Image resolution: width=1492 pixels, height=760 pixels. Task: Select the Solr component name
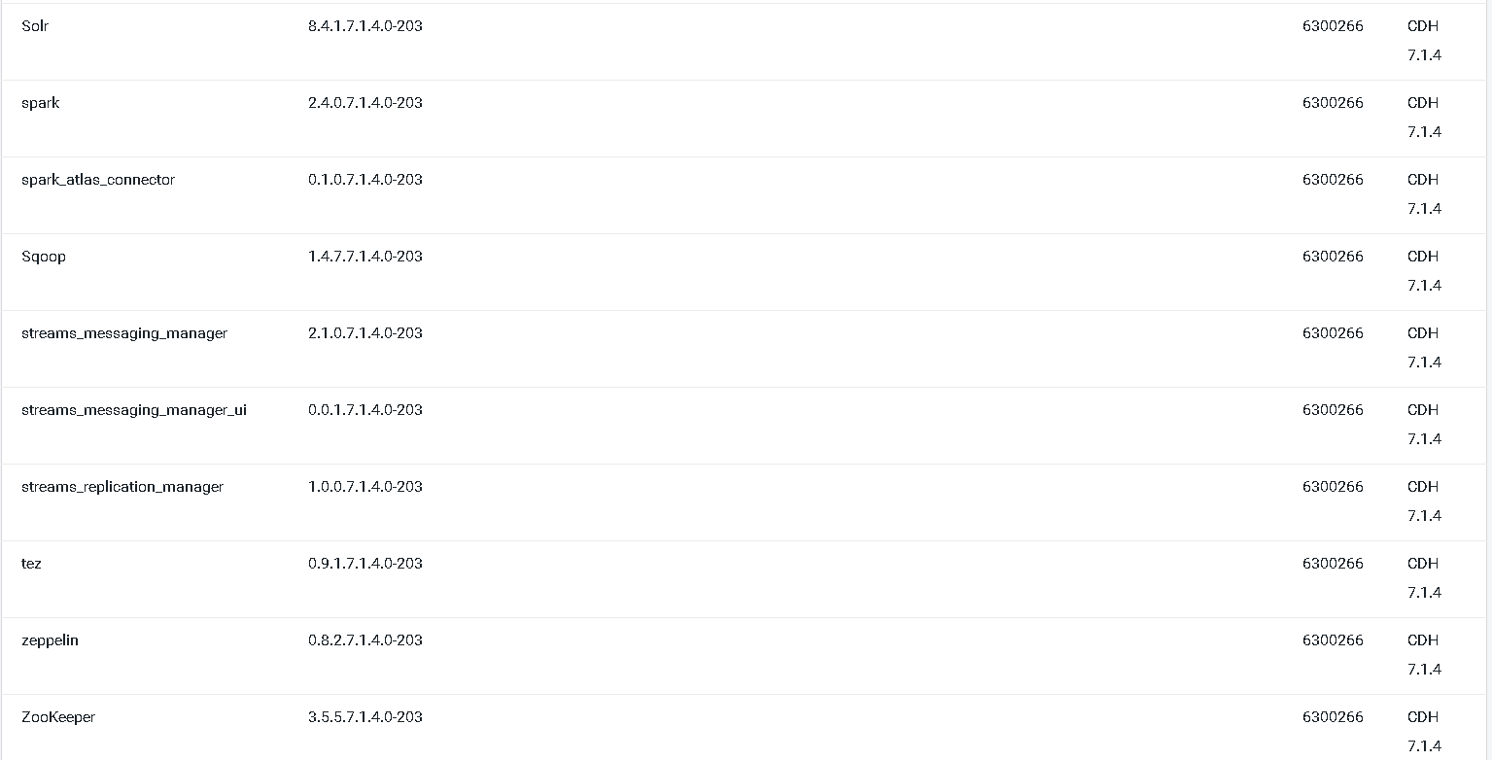pos(35,26)
